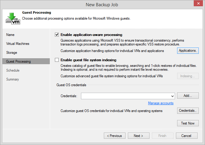
Task: Go to the Name step
Action: tap(10, 35)
